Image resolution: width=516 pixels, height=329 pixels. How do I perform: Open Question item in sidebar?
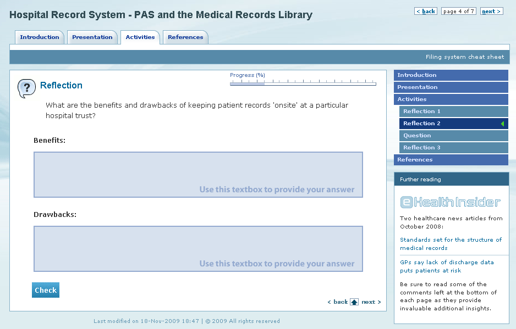coord(453,136)
